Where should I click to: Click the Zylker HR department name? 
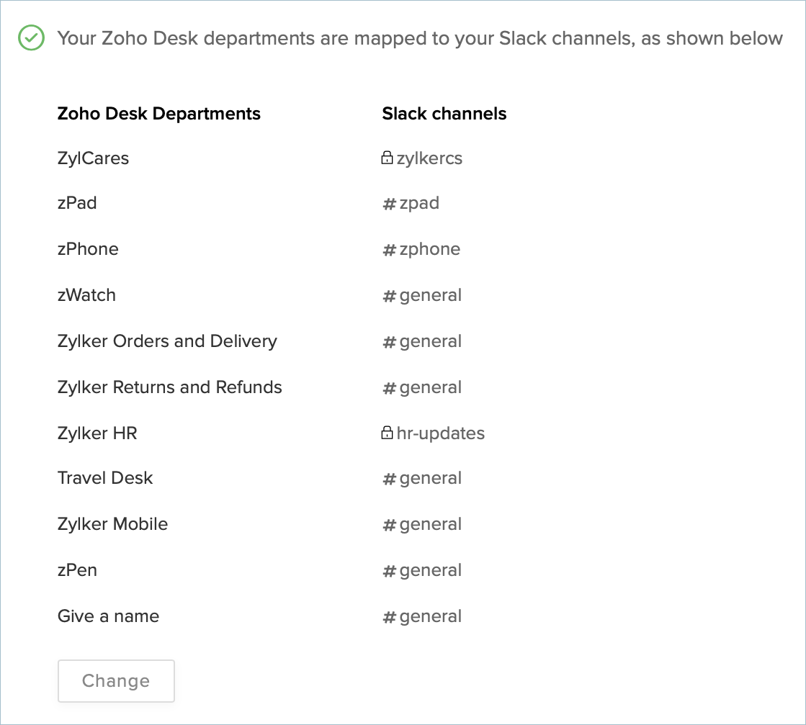point(97,433)
